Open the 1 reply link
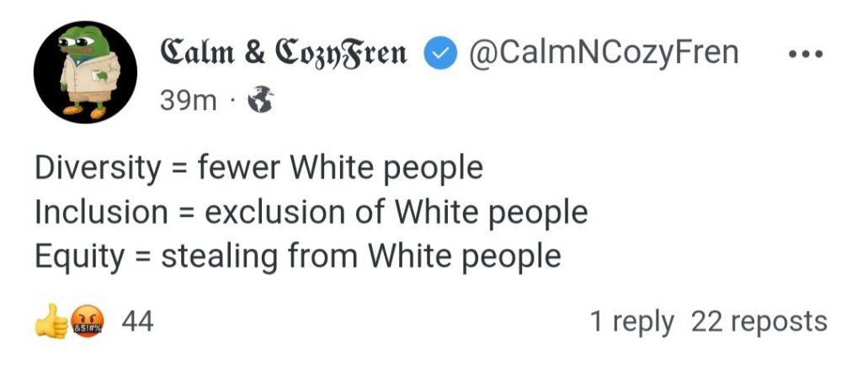This screenshot has width=862, height=373. coord(632,321)
